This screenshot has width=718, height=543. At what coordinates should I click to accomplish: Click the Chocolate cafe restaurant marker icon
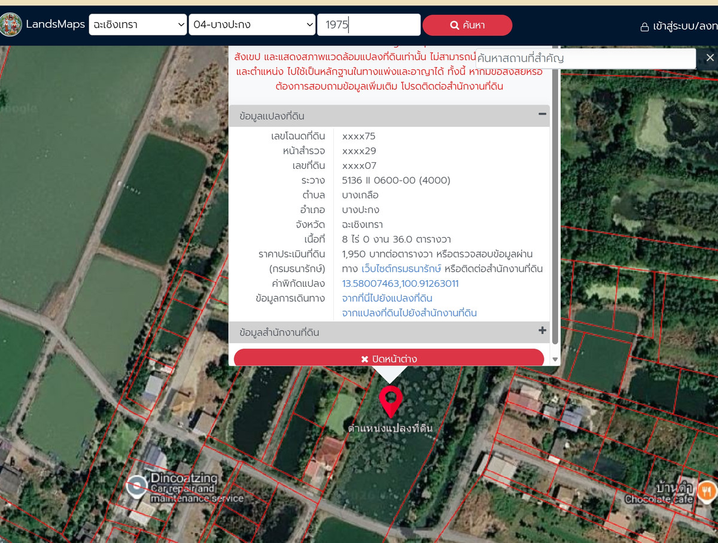[707, 490]
